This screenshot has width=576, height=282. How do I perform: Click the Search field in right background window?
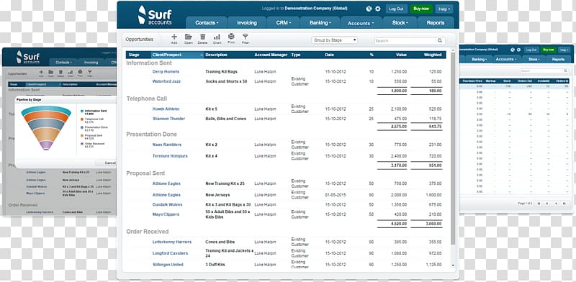point(544,71)
